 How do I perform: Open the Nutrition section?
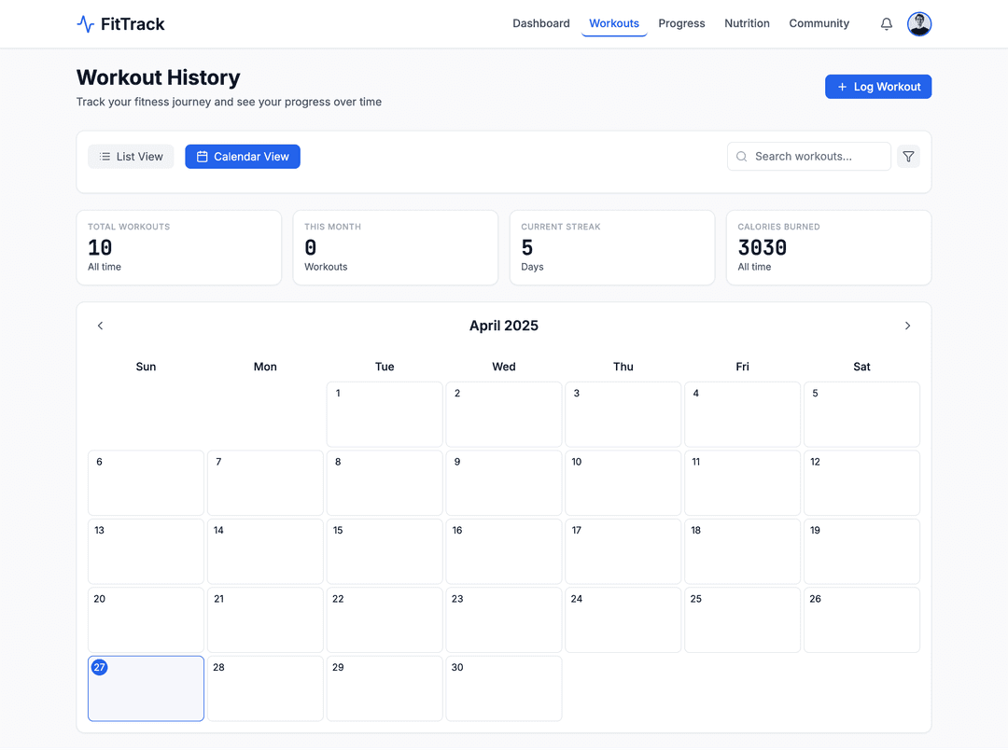pyautogui.click(x=747, y=23)
